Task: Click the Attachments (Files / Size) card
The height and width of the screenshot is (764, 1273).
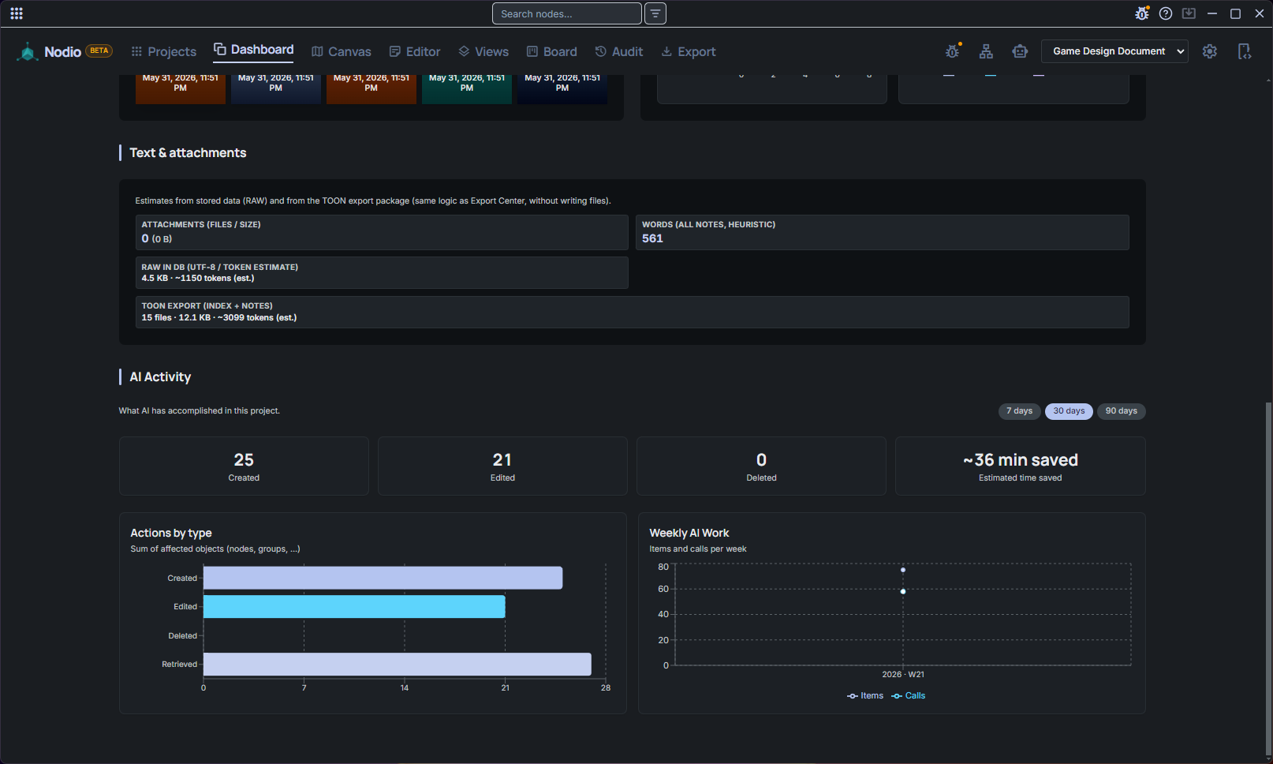Action: click(x=382, y=232)
